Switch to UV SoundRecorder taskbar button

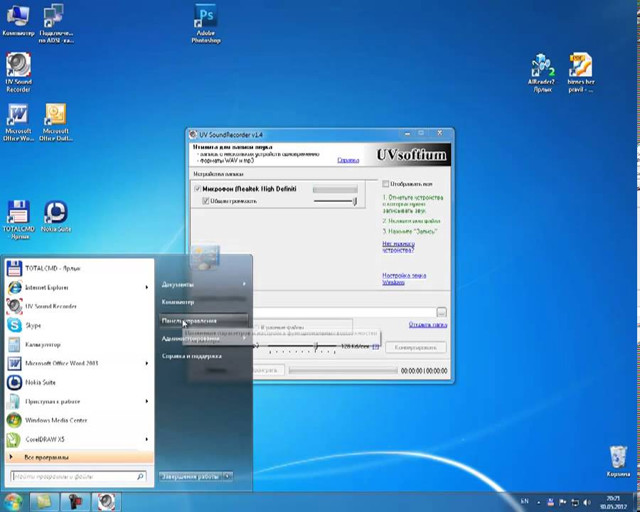tap(106, 502)
